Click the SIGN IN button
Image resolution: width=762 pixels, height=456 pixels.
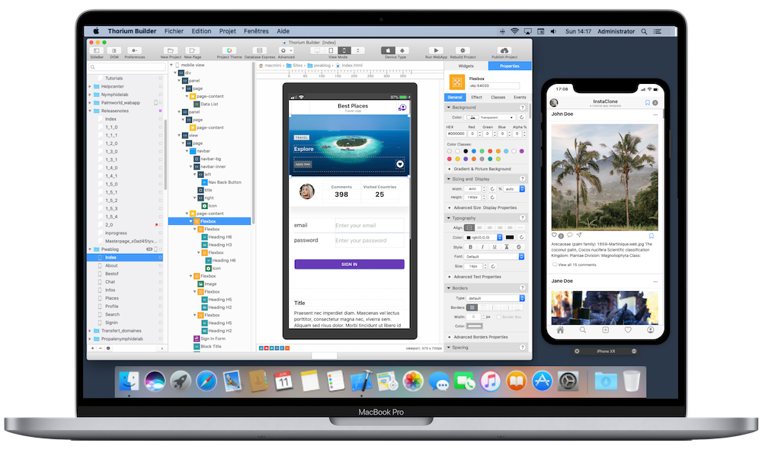[349, 264]
